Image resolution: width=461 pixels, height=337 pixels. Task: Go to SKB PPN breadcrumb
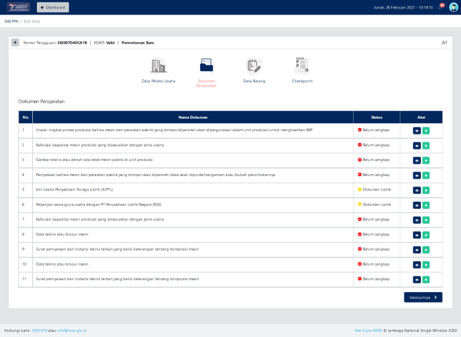point(11,22)
